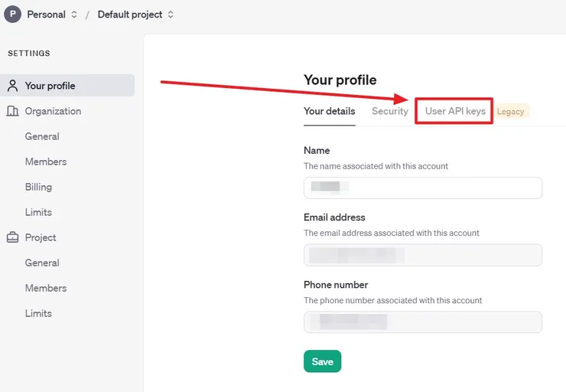Open the Default project dropdown
This screenshot has width=566, height=392.
click(135, 15)
